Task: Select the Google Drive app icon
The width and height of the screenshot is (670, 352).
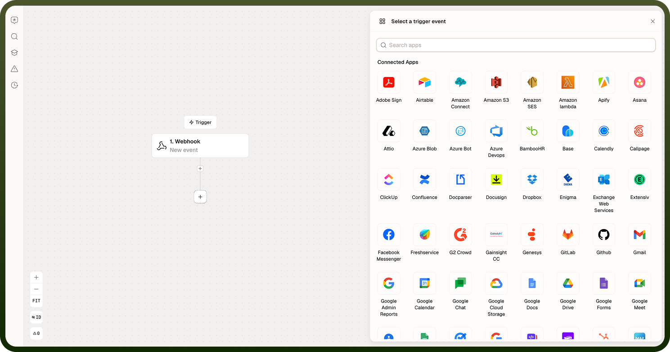Action: pyautogui.click(x=568, y=284)
